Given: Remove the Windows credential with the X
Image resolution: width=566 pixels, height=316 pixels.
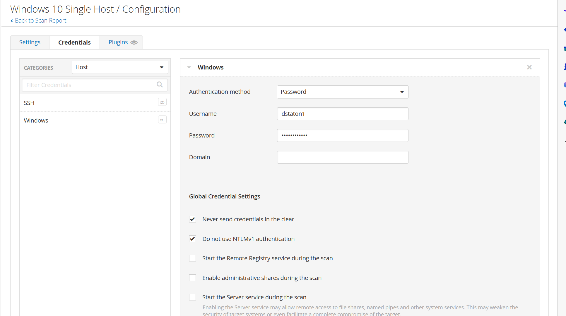Looking at the screenshot, I should (x=529, y=67).
